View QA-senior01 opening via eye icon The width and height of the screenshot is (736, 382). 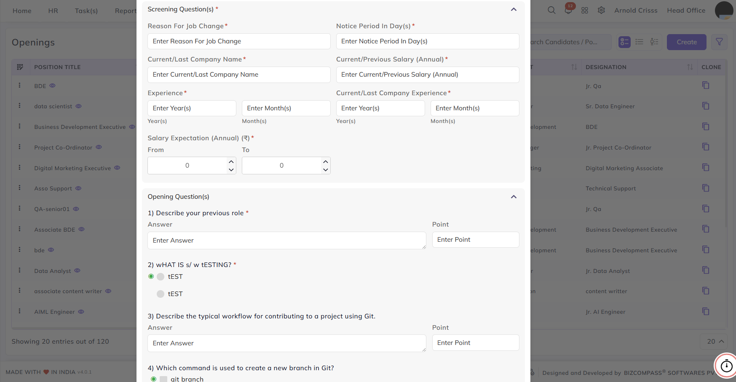tap(76, 209)
